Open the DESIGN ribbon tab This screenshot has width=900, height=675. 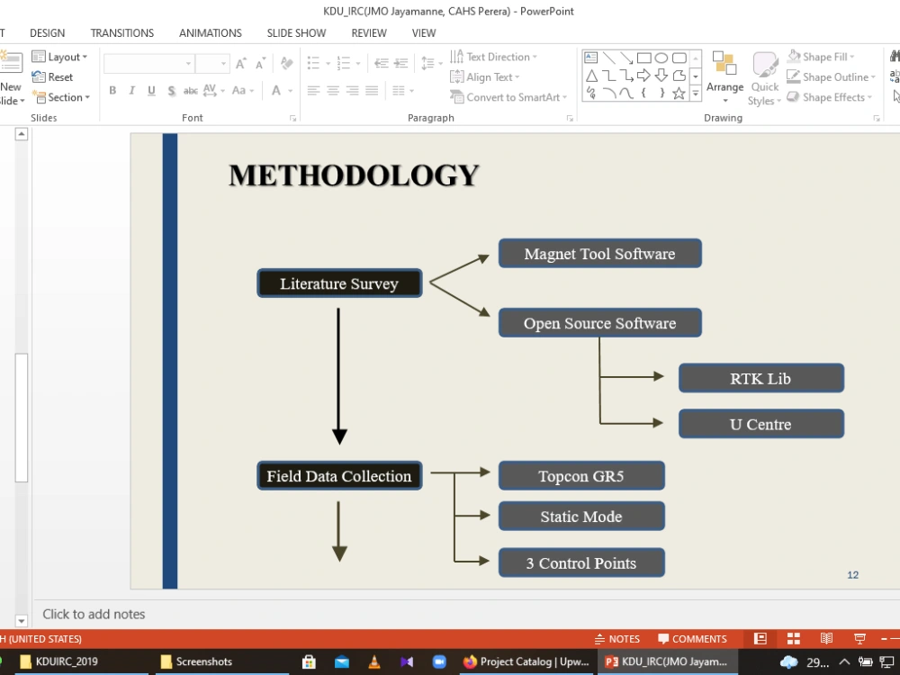point(47,33)
